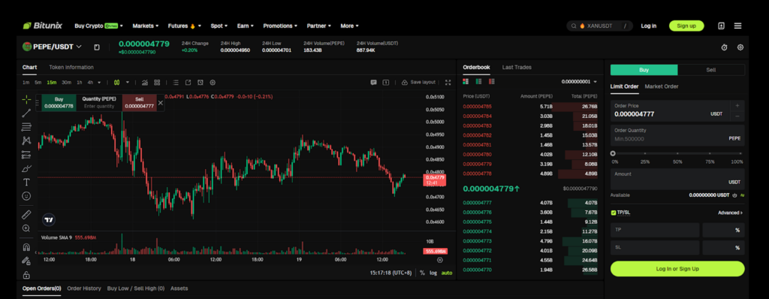Click the deposit icon beside Available balance
769x299 pixels.
(x=734, y=195)
